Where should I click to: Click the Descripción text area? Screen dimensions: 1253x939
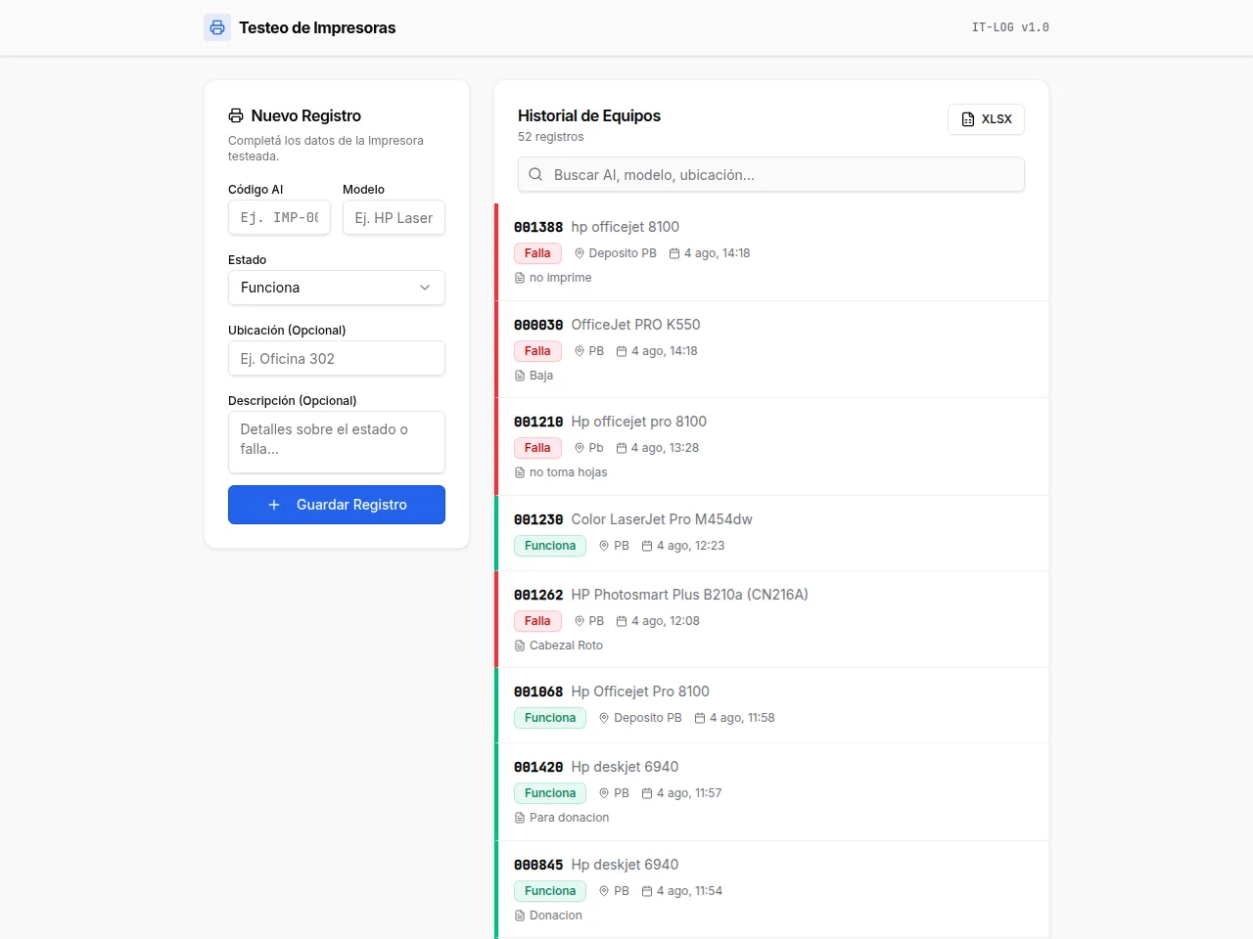click(337, 442)
